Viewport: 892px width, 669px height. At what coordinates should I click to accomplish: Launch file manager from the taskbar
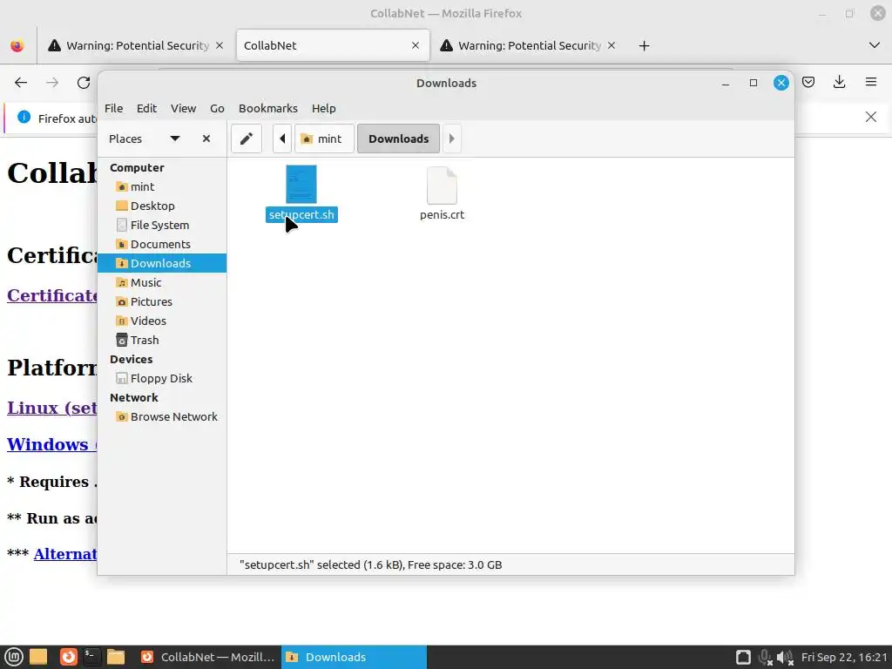[116, 657]
